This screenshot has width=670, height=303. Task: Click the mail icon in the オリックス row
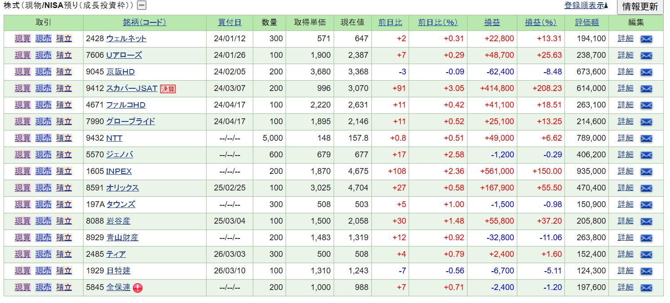[646, 188]
